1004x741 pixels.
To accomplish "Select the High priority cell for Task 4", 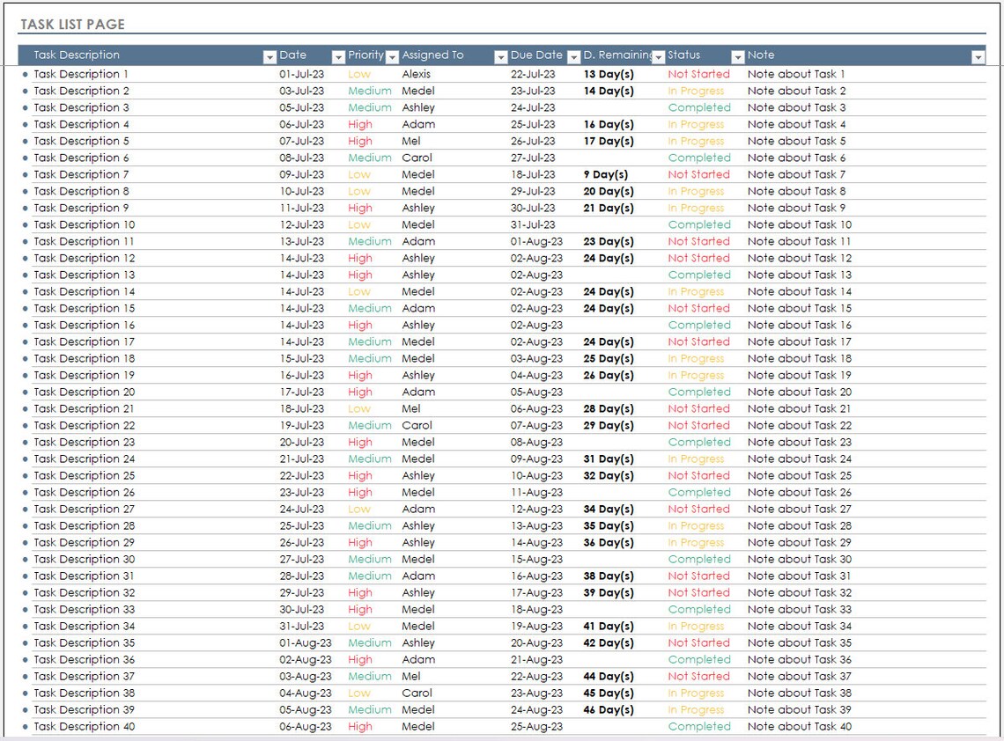I will (x=361, y=124).
